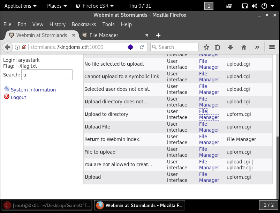This screenshot has height=213, width=280.
Task: Open File Manager link in You are not allowed row
Action: (209, 164)
